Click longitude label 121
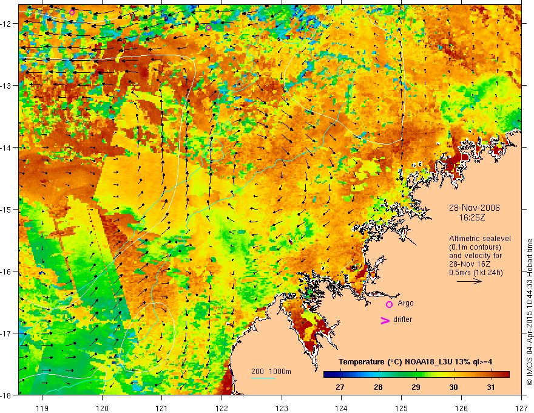The height and width of the screenshot is (413, 534). tap(162, 408)
